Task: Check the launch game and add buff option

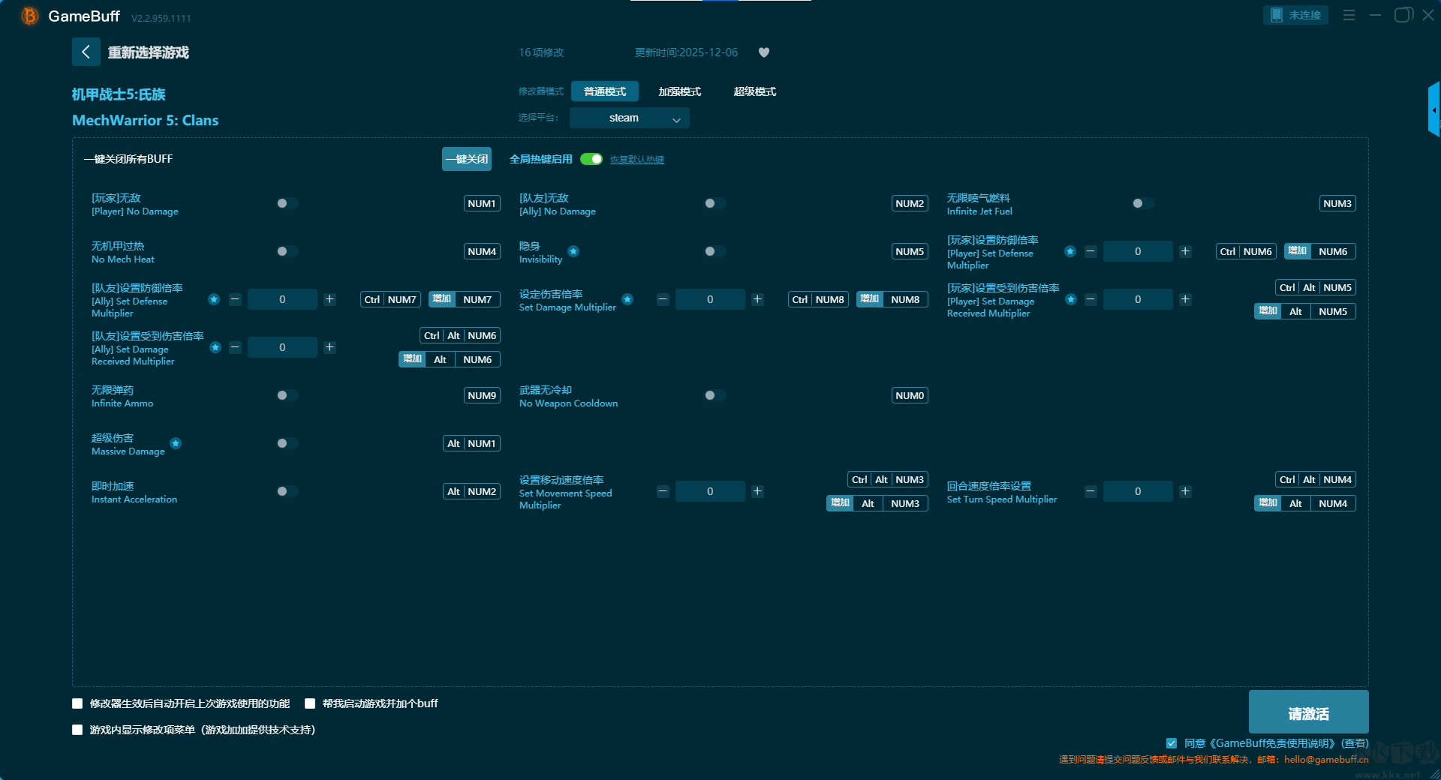Action: (310, 703)
